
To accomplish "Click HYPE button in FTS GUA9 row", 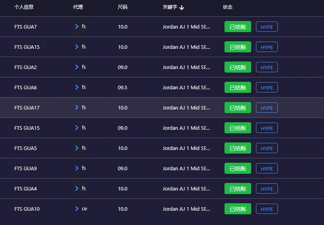I will 267,169.
